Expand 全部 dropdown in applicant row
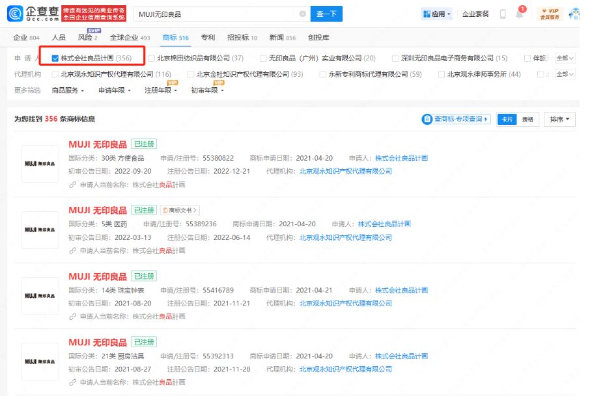The image size is (592, 396). 565,58
